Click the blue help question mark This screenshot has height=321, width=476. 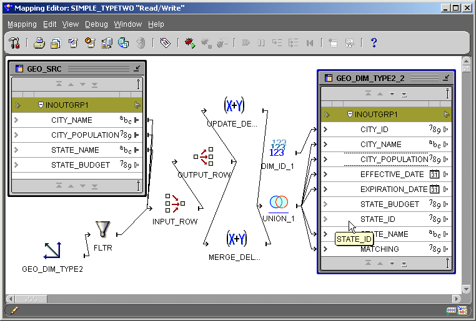tap(374, 43)
